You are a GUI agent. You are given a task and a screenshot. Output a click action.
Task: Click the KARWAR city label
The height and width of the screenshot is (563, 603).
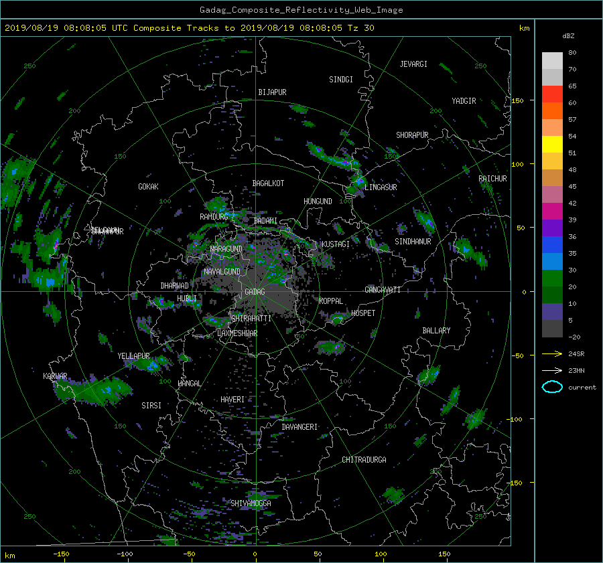(x=55, y=376)
